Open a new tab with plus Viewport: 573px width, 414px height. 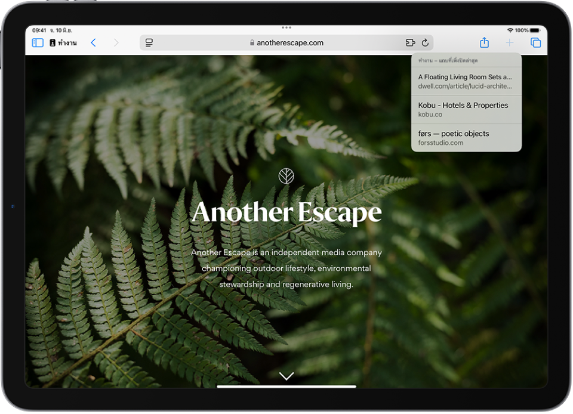(509, 43)
